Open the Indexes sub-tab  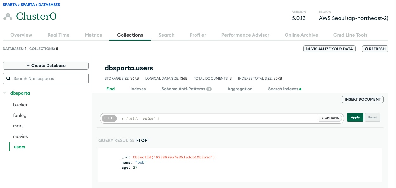point(138,89)
